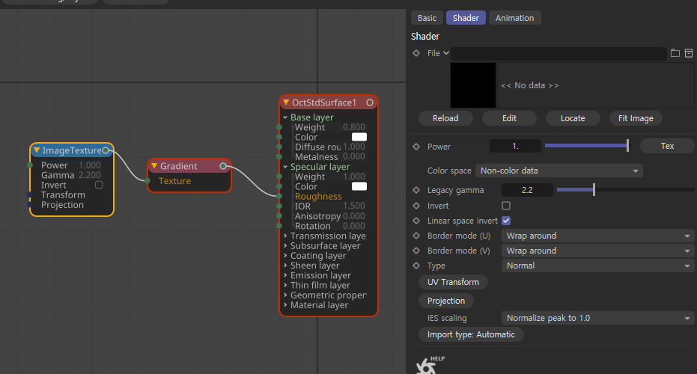
Task: Toggle the Invert checkbox in Shader panel
Action: [506, 206]
